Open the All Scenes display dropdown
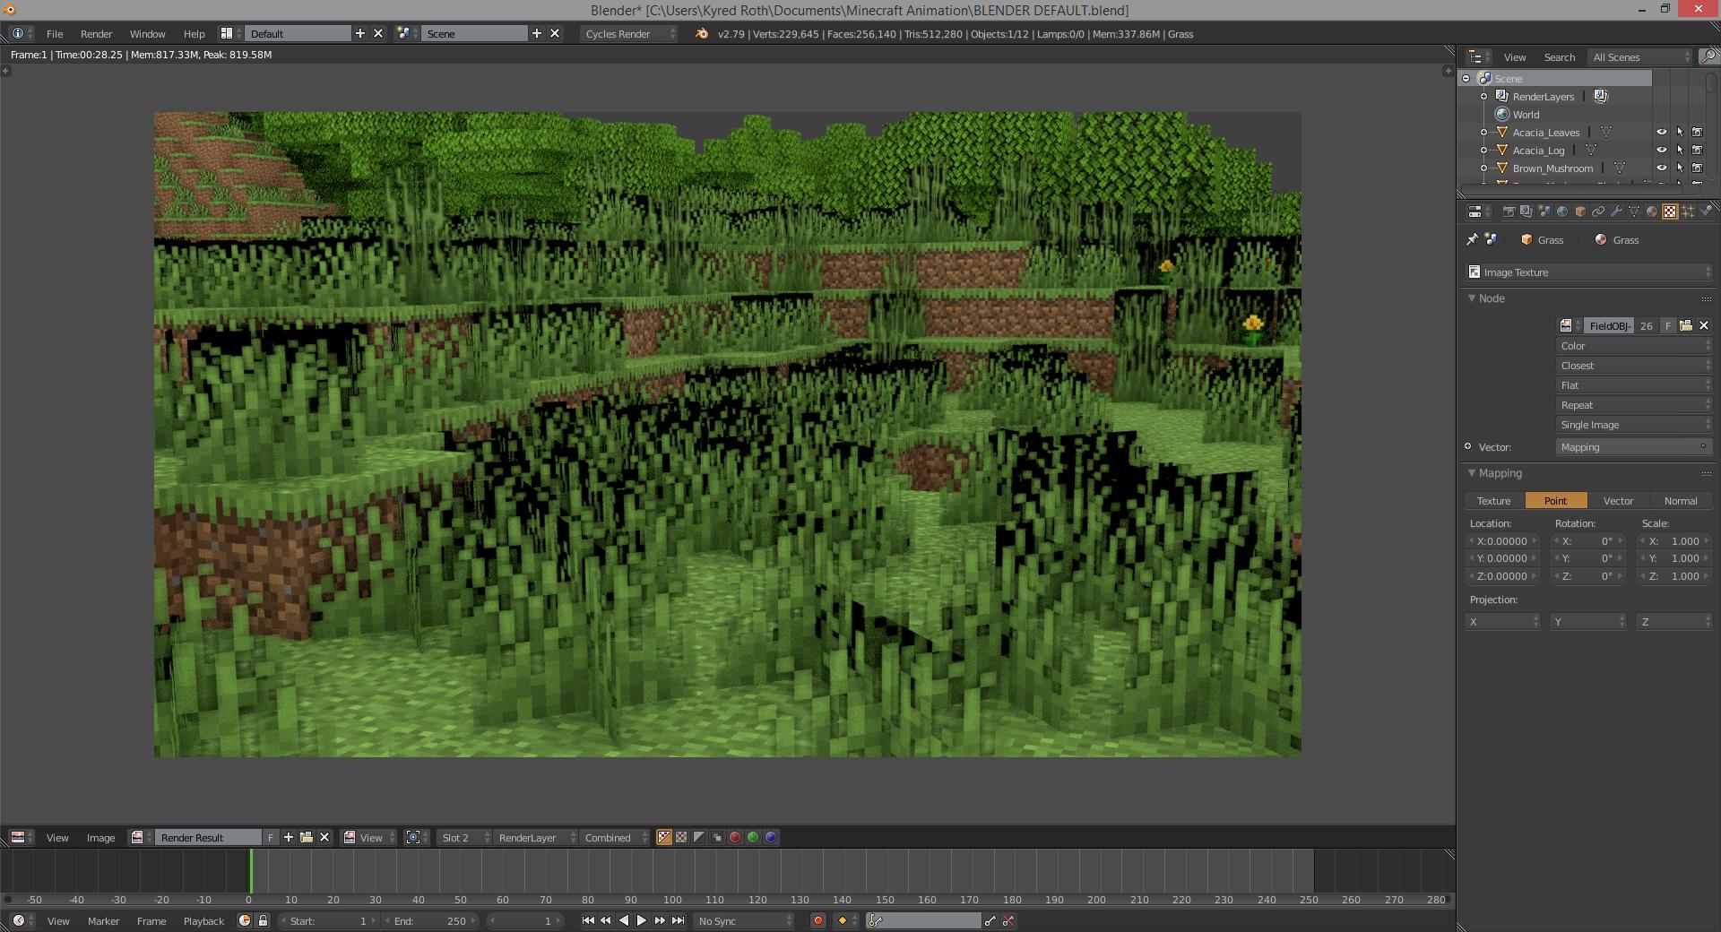 pyautogui.click(x=1639, y=56)
